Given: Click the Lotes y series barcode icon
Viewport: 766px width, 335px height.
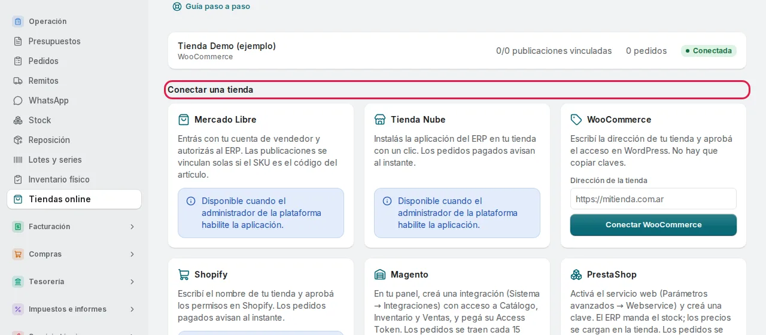Looking at the screenshot, I should (x=18, y=160).
